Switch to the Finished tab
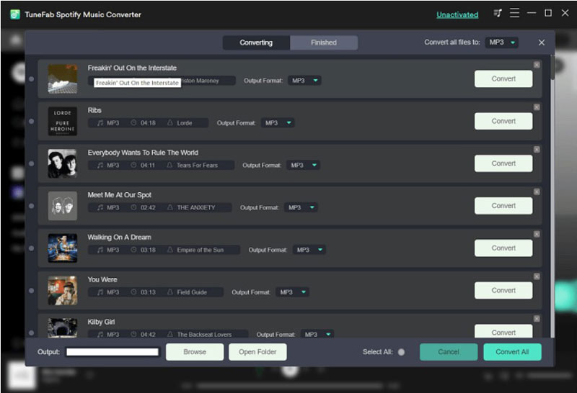The image size is (577, 393). pyautogui.click(x=323, y=42)
